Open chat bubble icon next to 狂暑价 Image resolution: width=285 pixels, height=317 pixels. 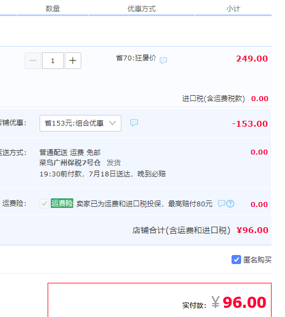click(x=163, y=60)
